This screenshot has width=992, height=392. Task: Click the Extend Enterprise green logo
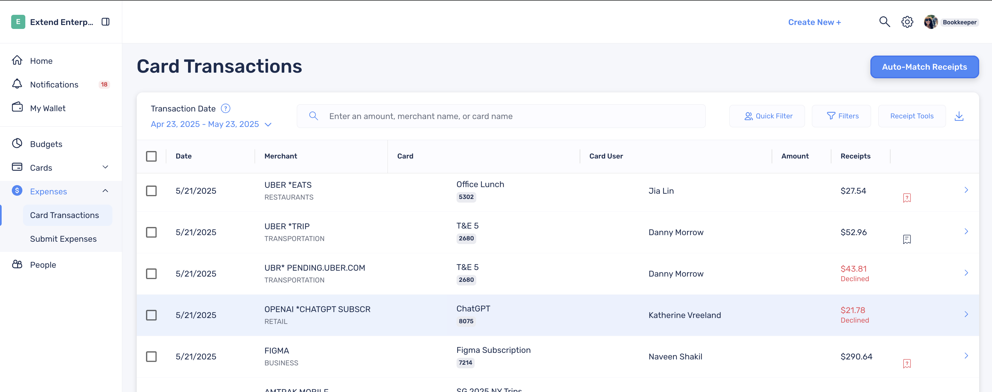18,22
